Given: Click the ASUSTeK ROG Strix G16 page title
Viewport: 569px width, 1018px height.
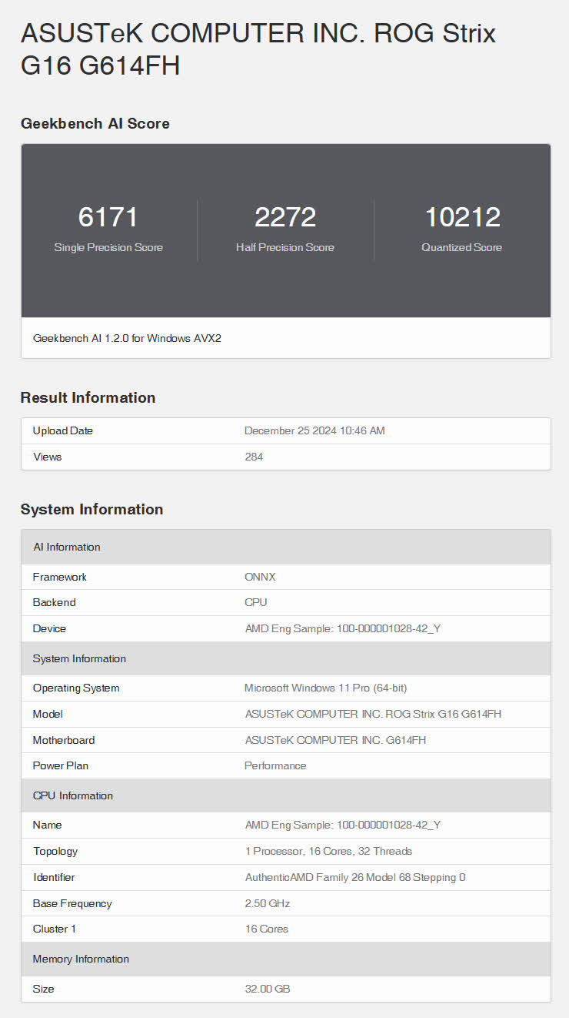Looking at the screenshot, I should (258, 49).
